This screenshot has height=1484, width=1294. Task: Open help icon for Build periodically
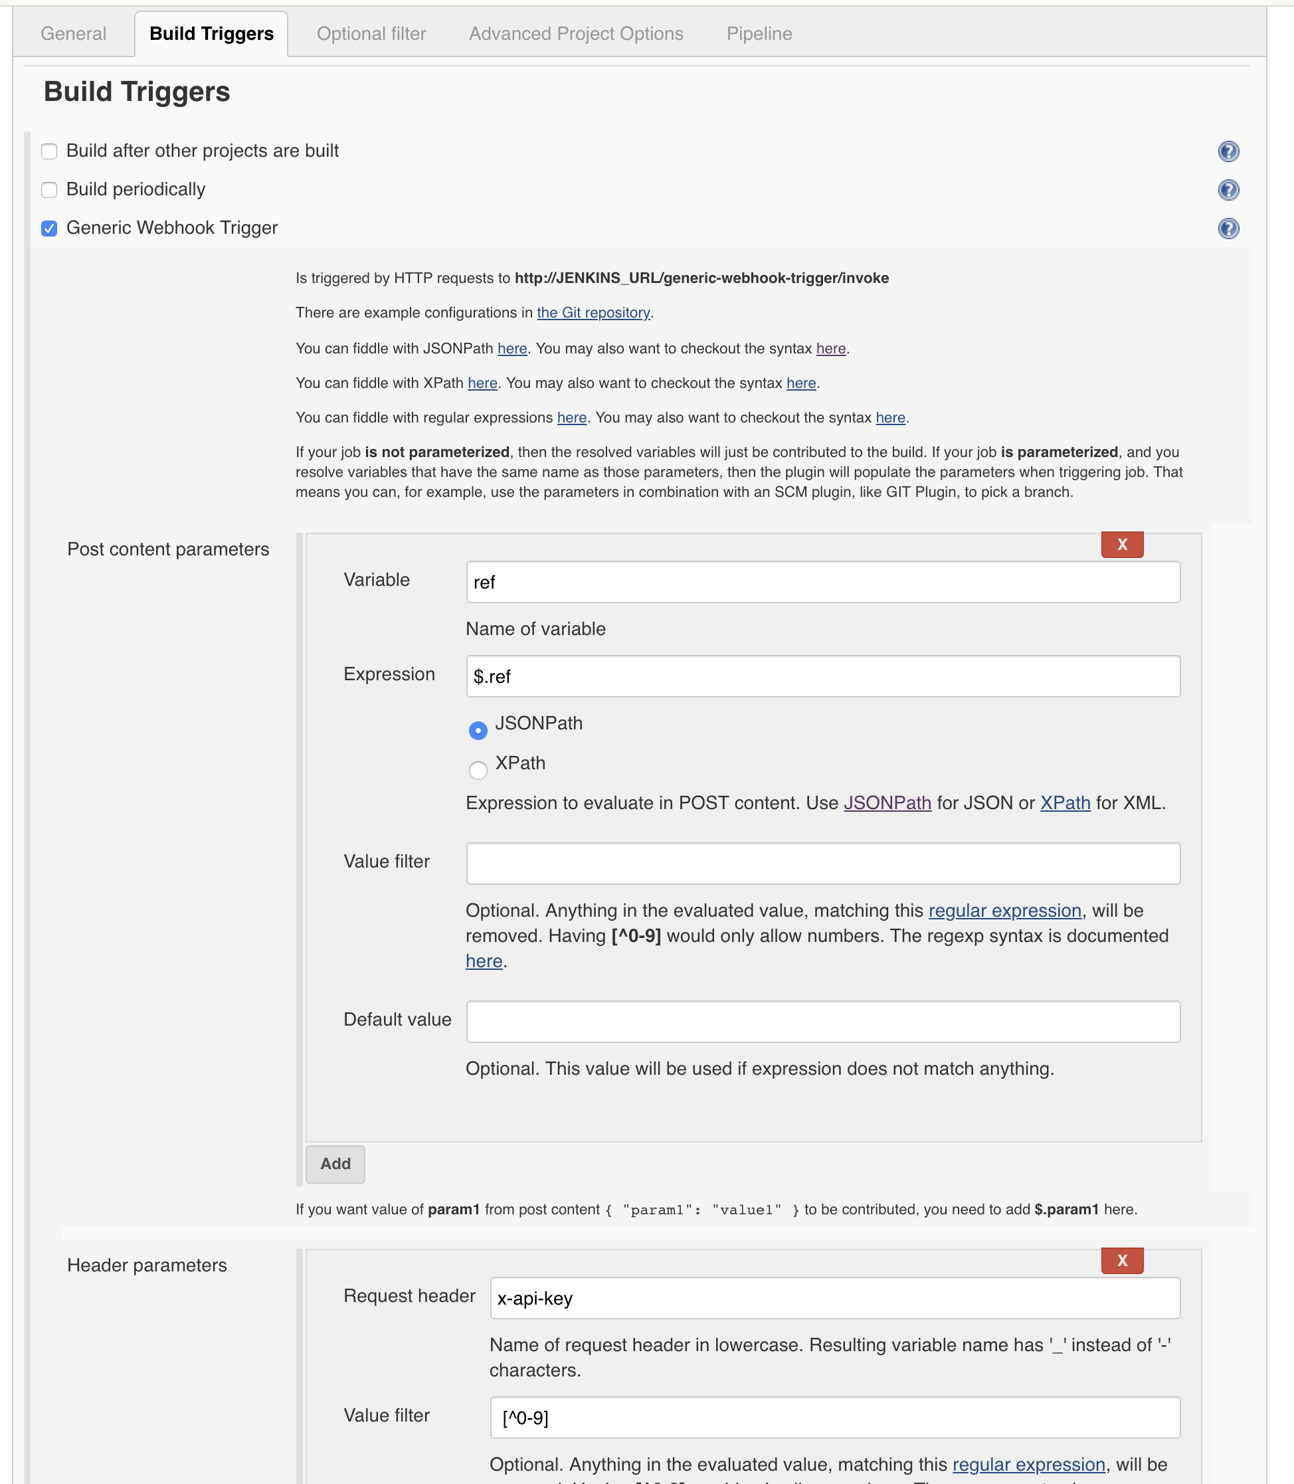tap(1228, 190)
